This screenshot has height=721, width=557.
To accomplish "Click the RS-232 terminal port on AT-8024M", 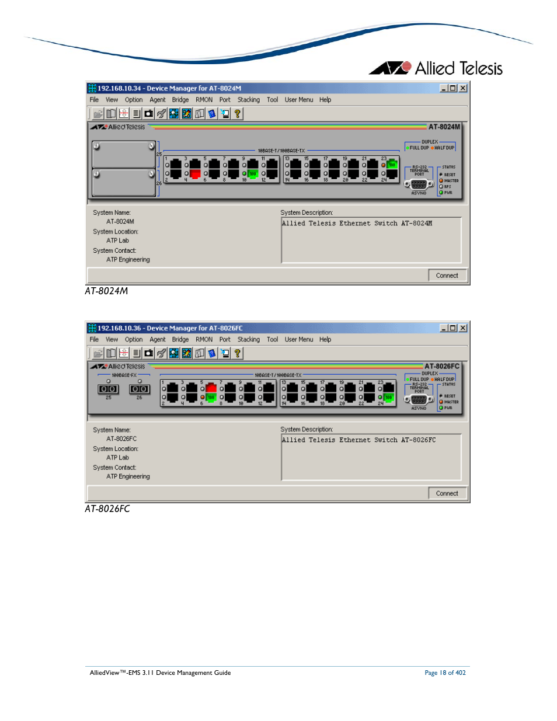I will (419, 184).
